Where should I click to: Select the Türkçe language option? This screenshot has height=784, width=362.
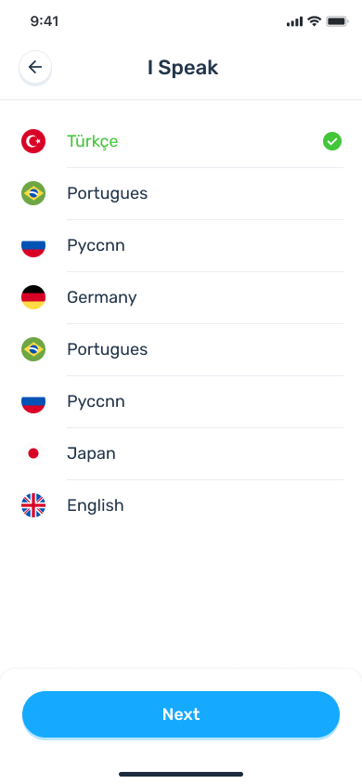pyautogui.click(x=182, y=141)
